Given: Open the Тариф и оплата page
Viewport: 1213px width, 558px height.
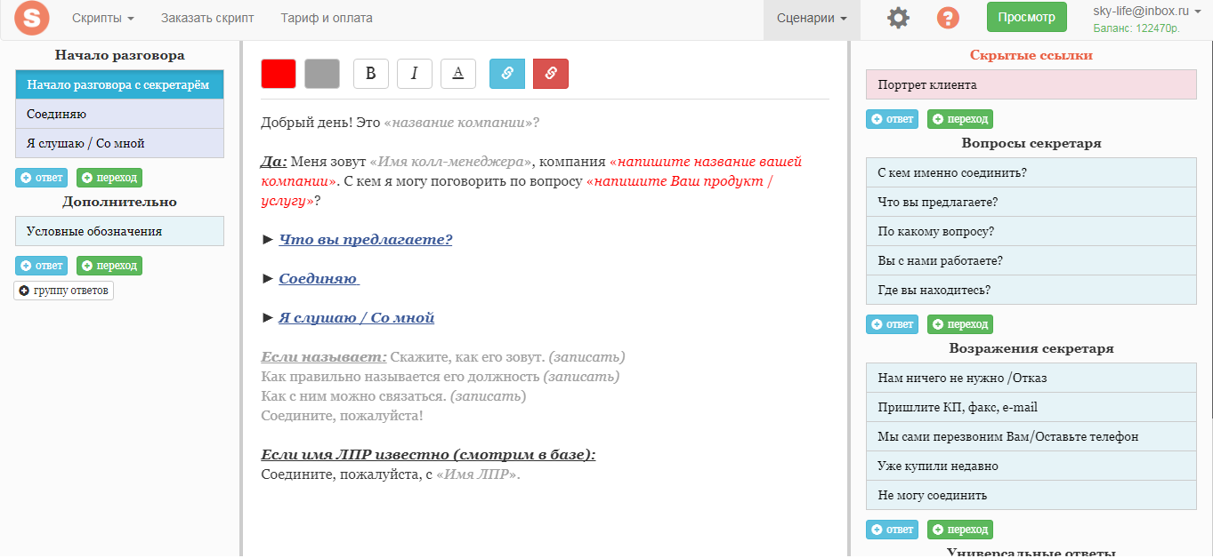Looking at the screenshot, I should pyautogui.click(x=327, y=18).
